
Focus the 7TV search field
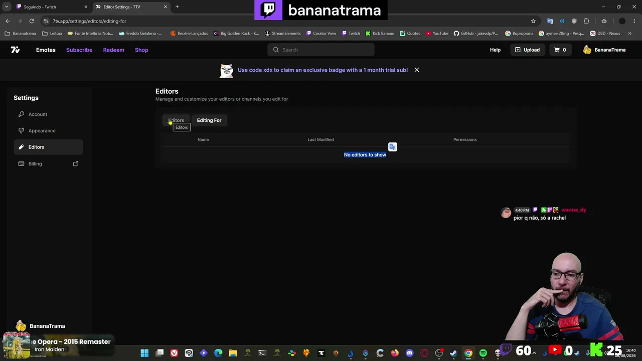pyautogui.click(x=320, y=50)
